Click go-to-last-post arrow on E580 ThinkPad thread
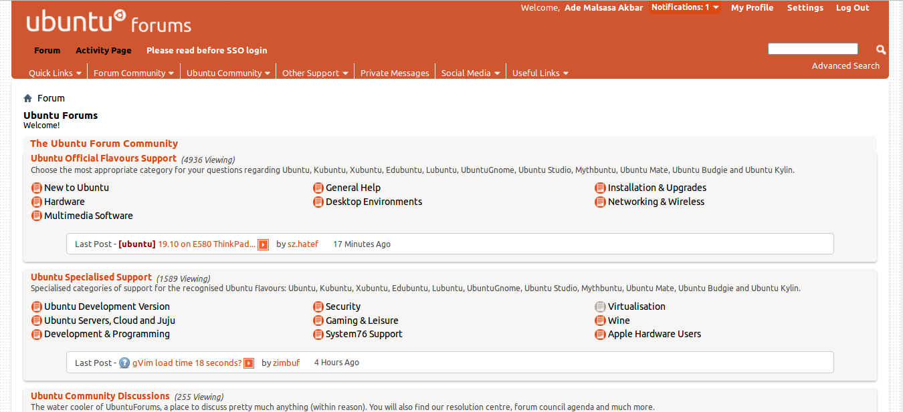 click(262, 244)
